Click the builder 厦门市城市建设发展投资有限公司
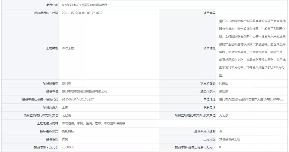 click(x=84, y=91)
